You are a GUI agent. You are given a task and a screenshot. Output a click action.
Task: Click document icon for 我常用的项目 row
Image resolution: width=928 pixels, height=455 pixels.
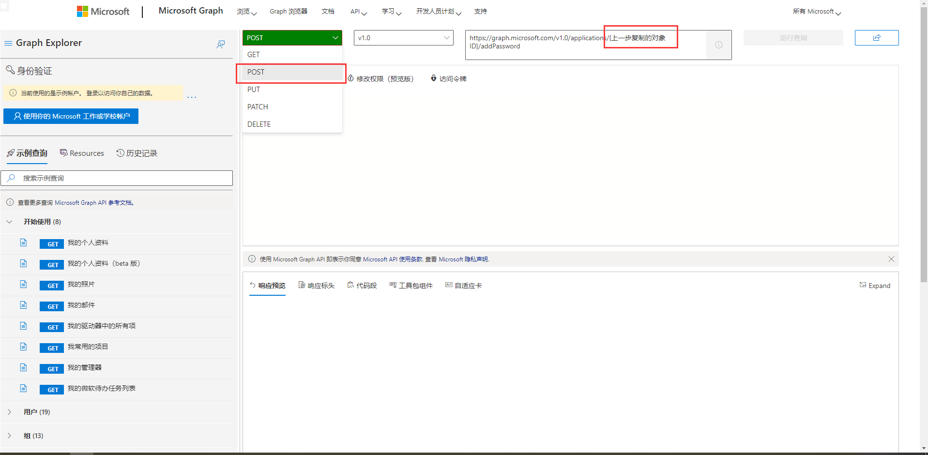[x=23, y=347]
